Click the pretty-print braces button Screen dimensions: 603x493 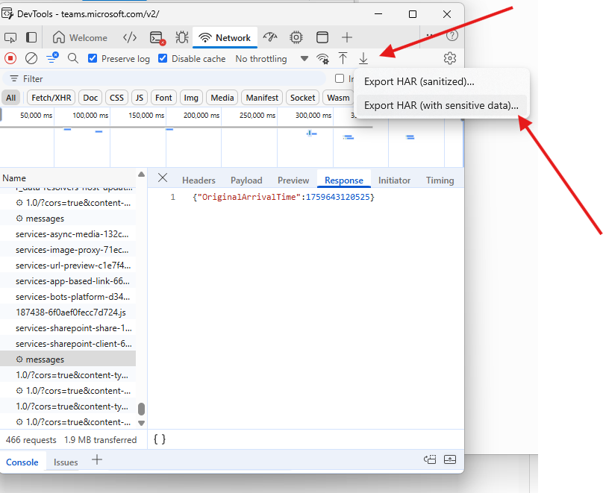pyautogui.click(x=160, y=439)
